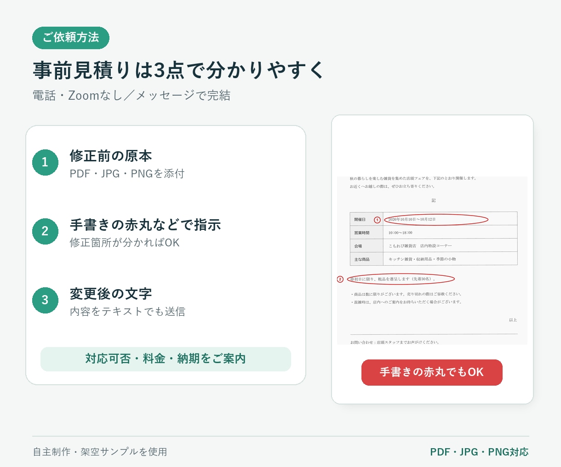
Task: Click the 以上 closing text in document
Action: (513, 320)
